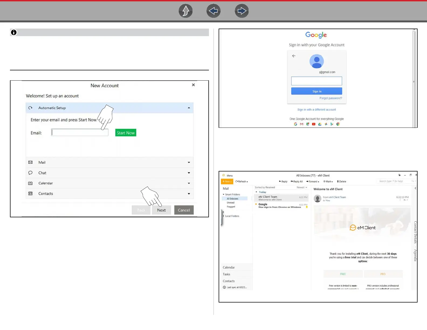The image size is (427, 330).
Task: Click the Google Maps service icon
Action: (x=308, y=124)
